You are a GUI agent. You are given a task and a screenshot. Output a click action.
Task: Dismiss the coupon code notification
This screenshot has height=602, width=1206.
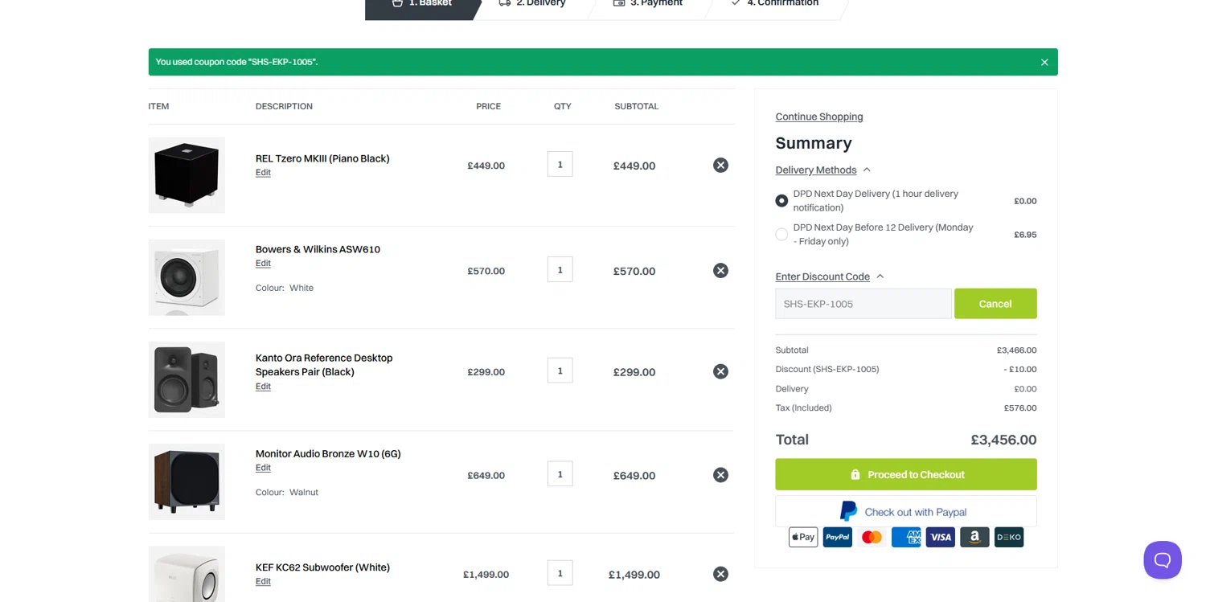click(1044, 62)
